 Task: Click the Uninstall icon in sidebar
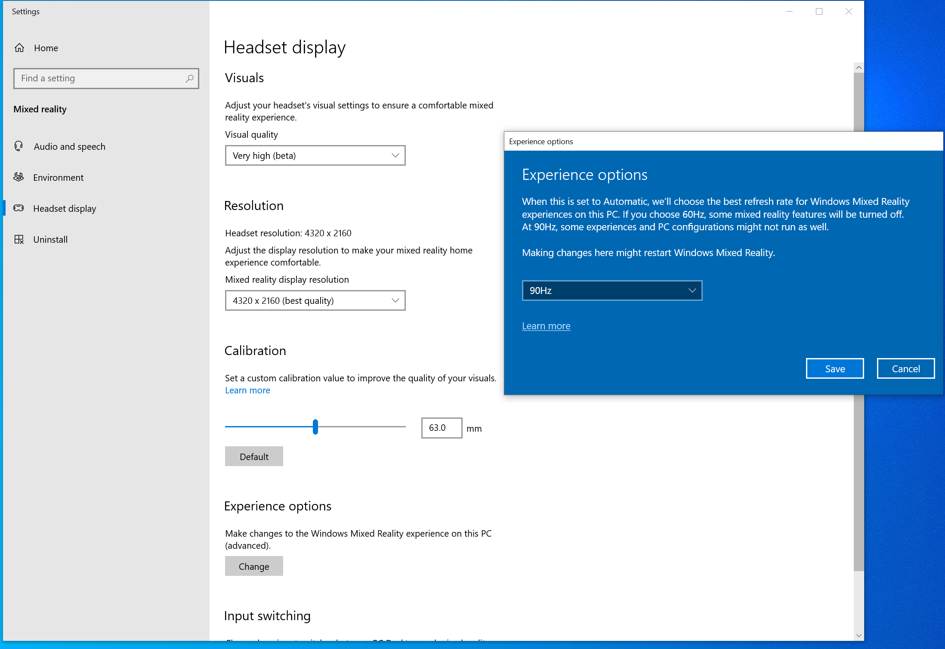(x=19, y=239)
